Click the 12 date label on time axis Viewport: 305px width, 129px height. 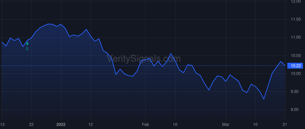[90, 125]
